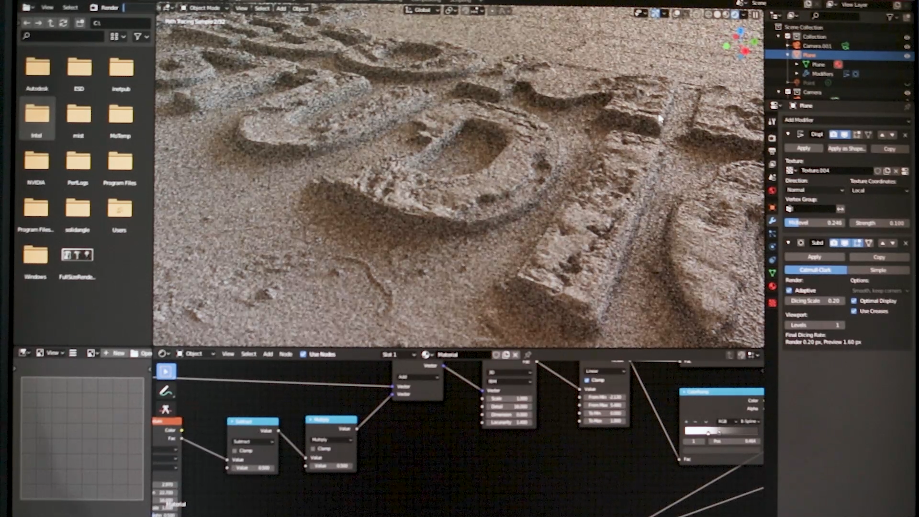Image resolution: width=919 pixels, height=517 pixels.
Task: Open the Add menu in 3D viewport header
Action: click(x=281, y=8)
